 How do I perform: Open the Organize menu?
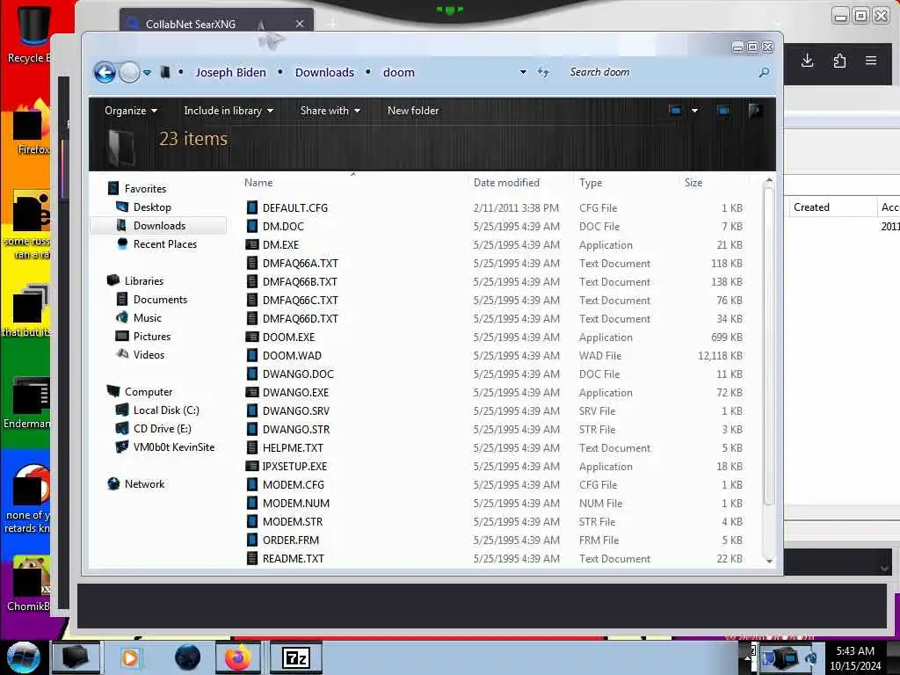(x=131, y=110)
